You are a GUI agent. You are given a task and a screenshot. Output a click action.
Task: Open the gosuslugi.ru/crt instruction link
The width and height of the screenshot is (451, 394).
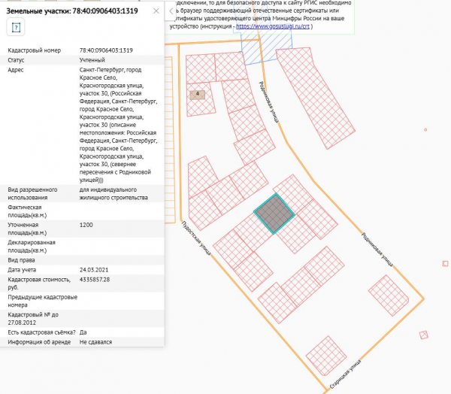click(x=262, y=26)
